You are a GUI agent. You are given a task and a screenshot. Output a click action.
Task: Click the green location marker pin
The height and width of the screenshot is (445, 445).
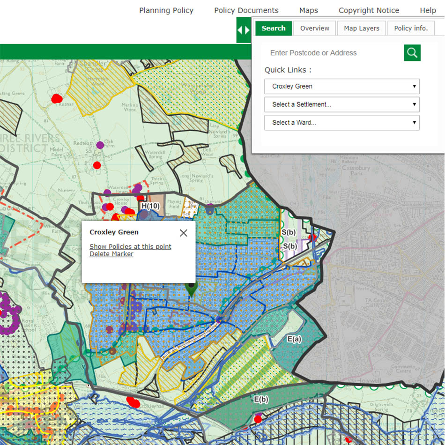click(x=191, y=289)
